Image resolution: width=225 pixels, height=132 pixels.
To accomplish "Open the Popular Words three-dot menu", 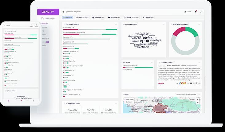I will point(164,24).
